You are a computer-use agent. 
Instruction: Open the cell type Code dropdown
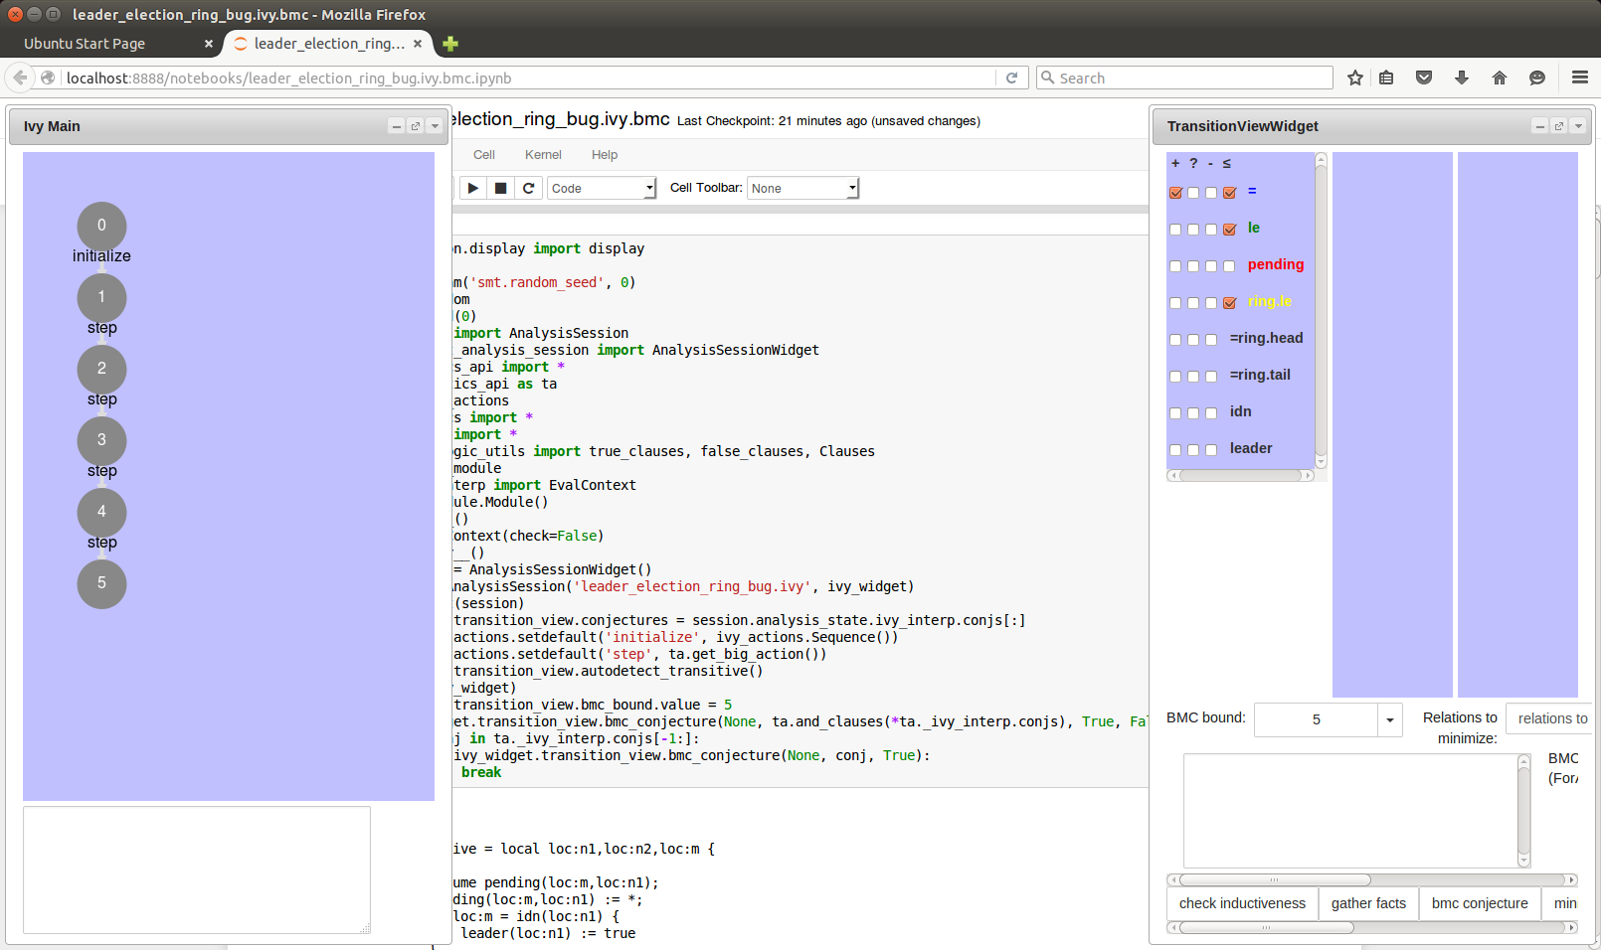[602, 188]
